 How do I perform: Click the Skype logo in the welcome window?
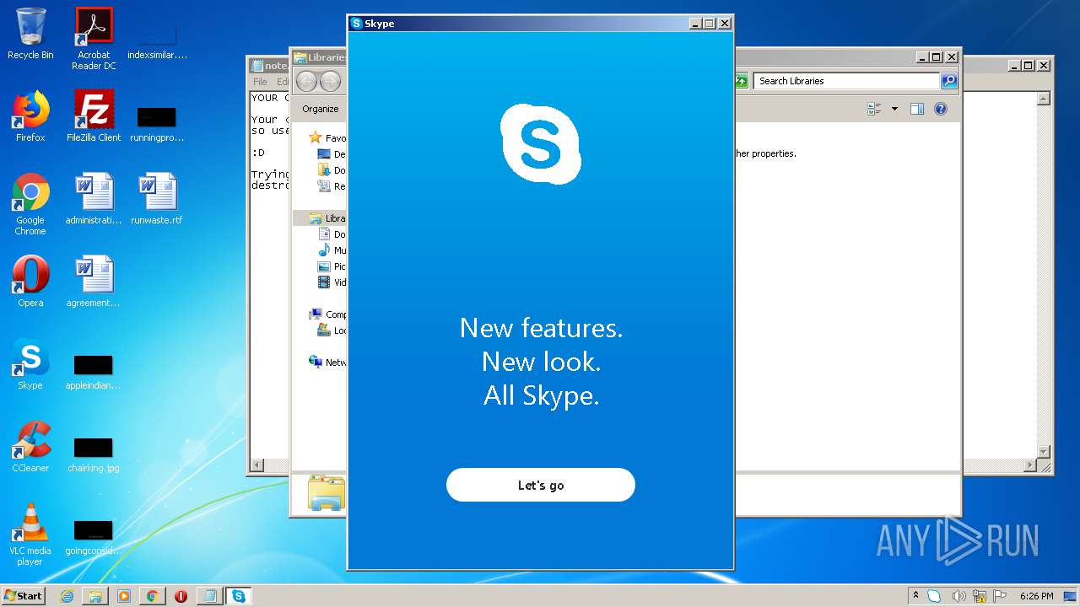point(541,144)
